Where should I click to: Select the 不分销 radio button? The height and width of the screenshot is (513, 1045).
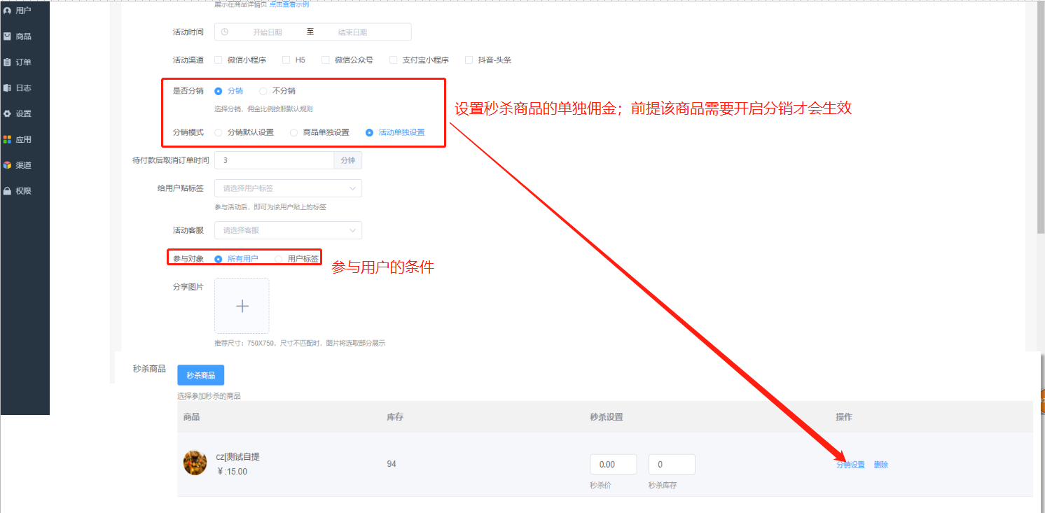(x=263, y=91)
